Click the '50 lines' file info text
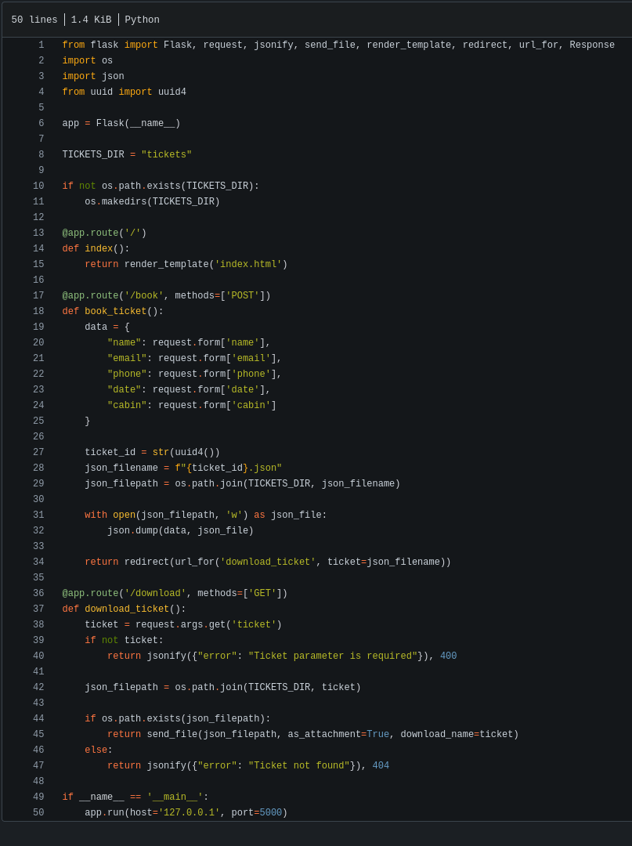The width and height of the screenshot is (632, 846). pyautogui.click(x=34, y=20)
